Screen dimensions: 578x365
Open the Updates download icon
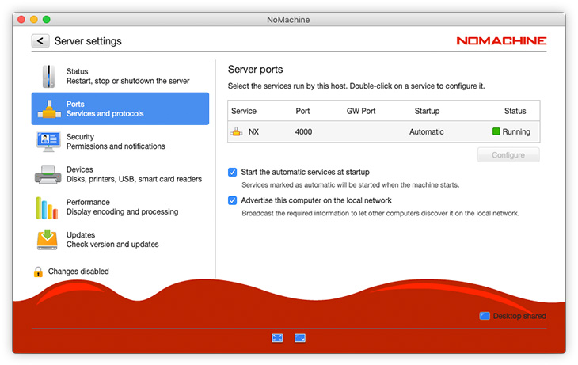(48, 240)
